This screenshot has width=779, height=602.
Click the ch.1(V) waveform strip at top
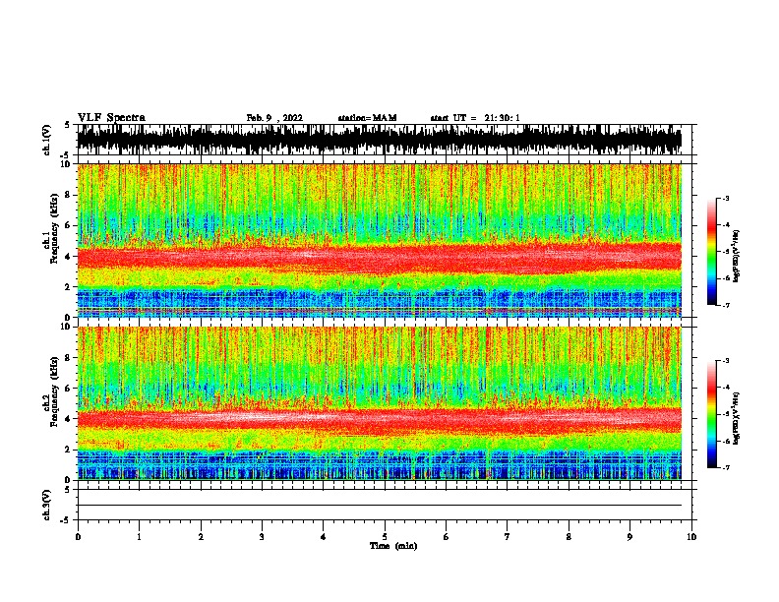(x=379, y=140)
